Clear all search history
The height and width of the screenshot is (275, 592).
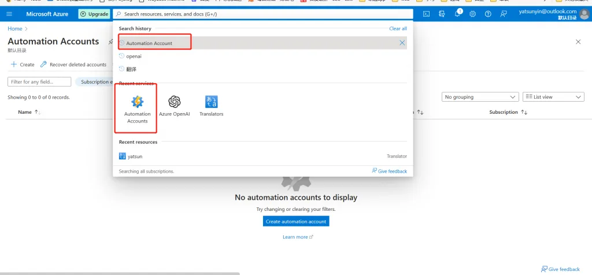click(398, 28)
